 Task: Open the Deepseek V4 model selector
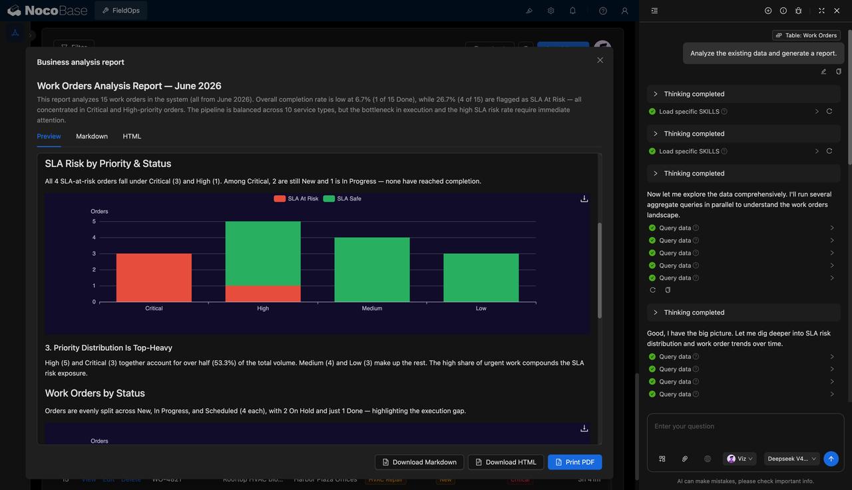tap(791, 459)
